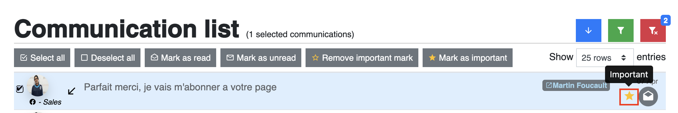Open the message starting with 'Parfait merci'

180,87
